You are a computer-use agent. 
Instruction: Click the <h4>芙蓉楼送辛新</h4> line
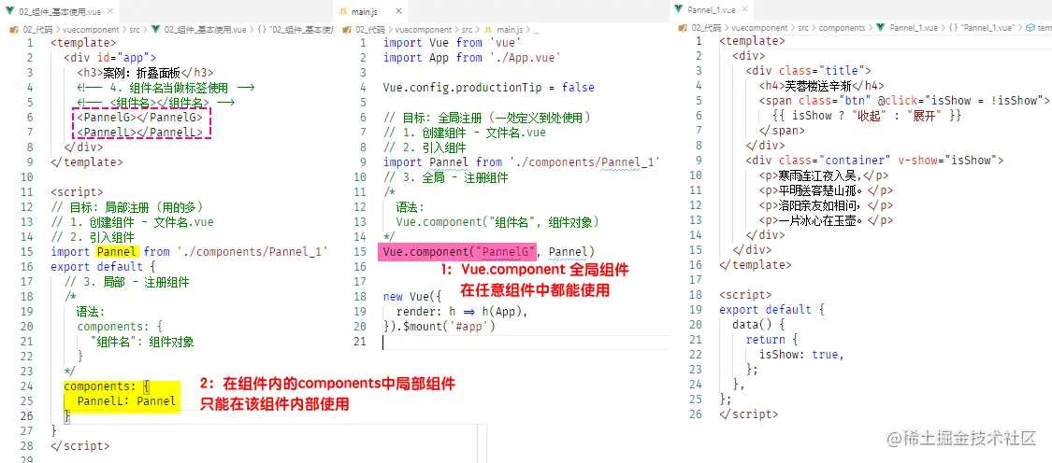tap(822, 85)
